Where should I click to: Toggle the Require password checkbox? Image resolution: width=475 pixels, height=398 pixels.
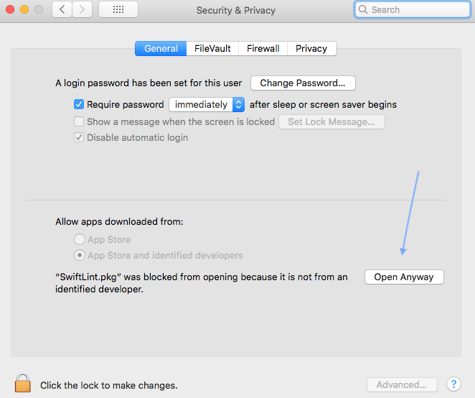tap(79, 104)
